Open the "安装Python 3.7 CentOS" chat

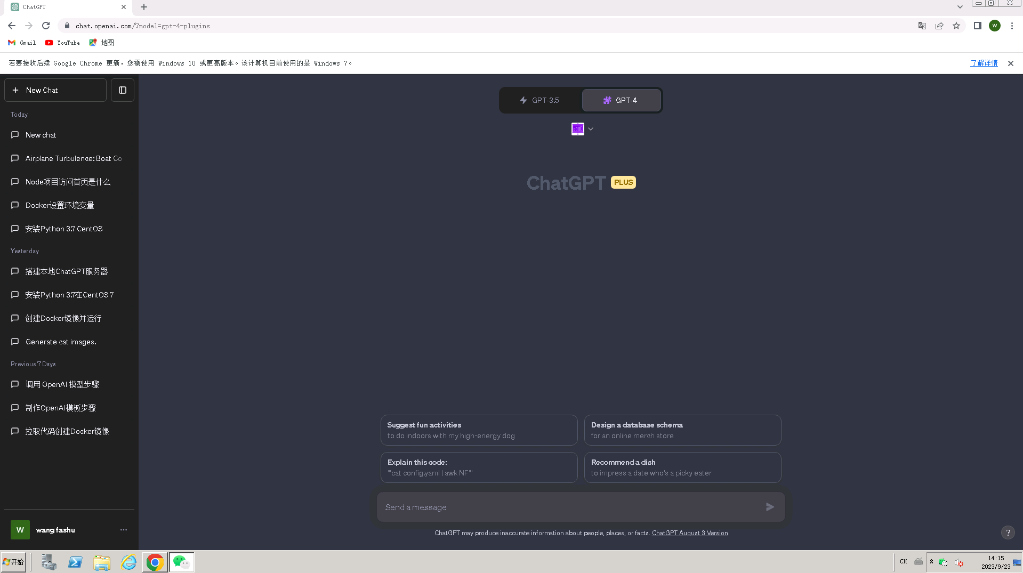click(x=69, y=229)
